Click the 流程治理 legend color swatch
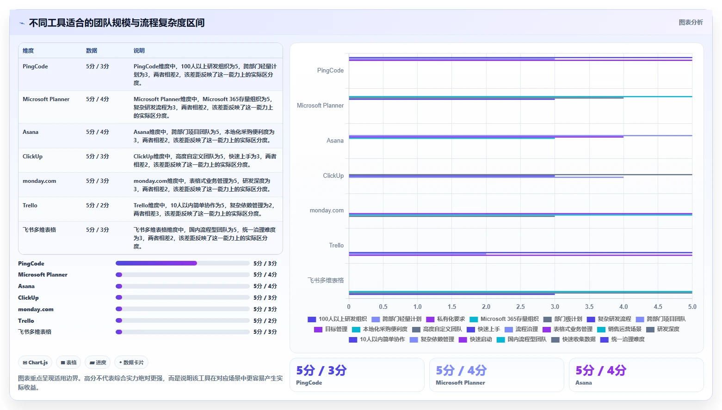Screen dimensions: 722x410 [x=509, y=329]
